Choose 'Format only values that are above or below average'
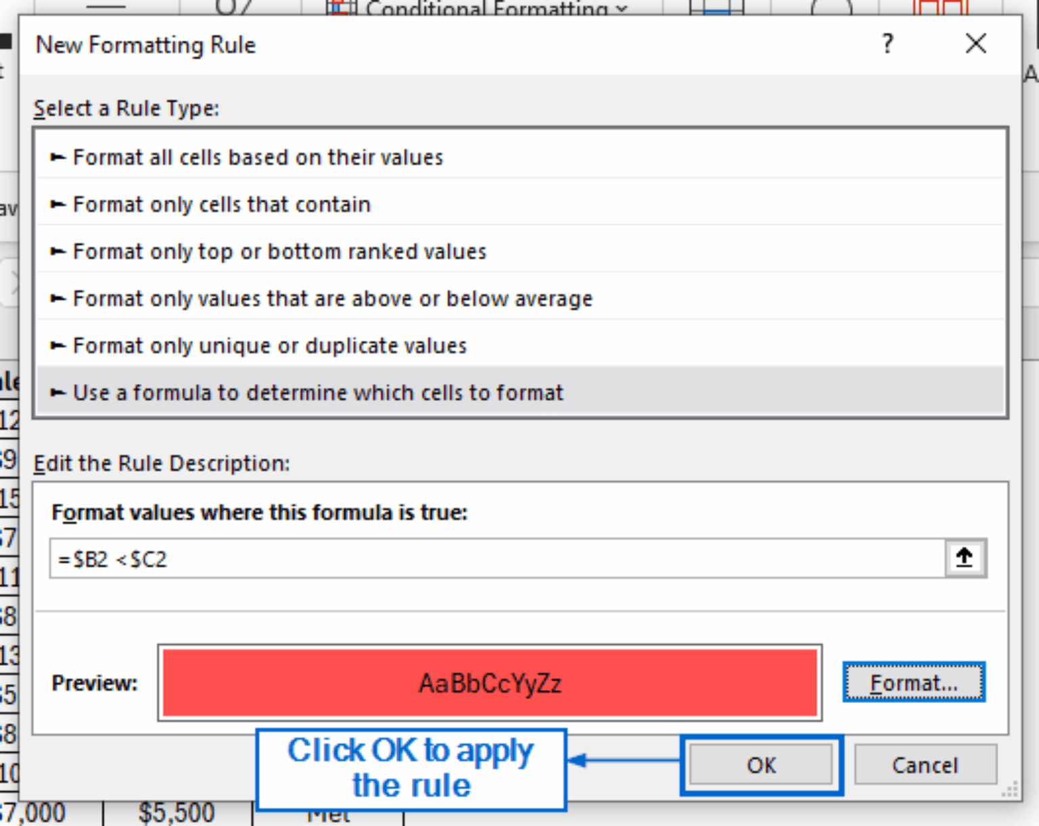 (x=331, y=298)
